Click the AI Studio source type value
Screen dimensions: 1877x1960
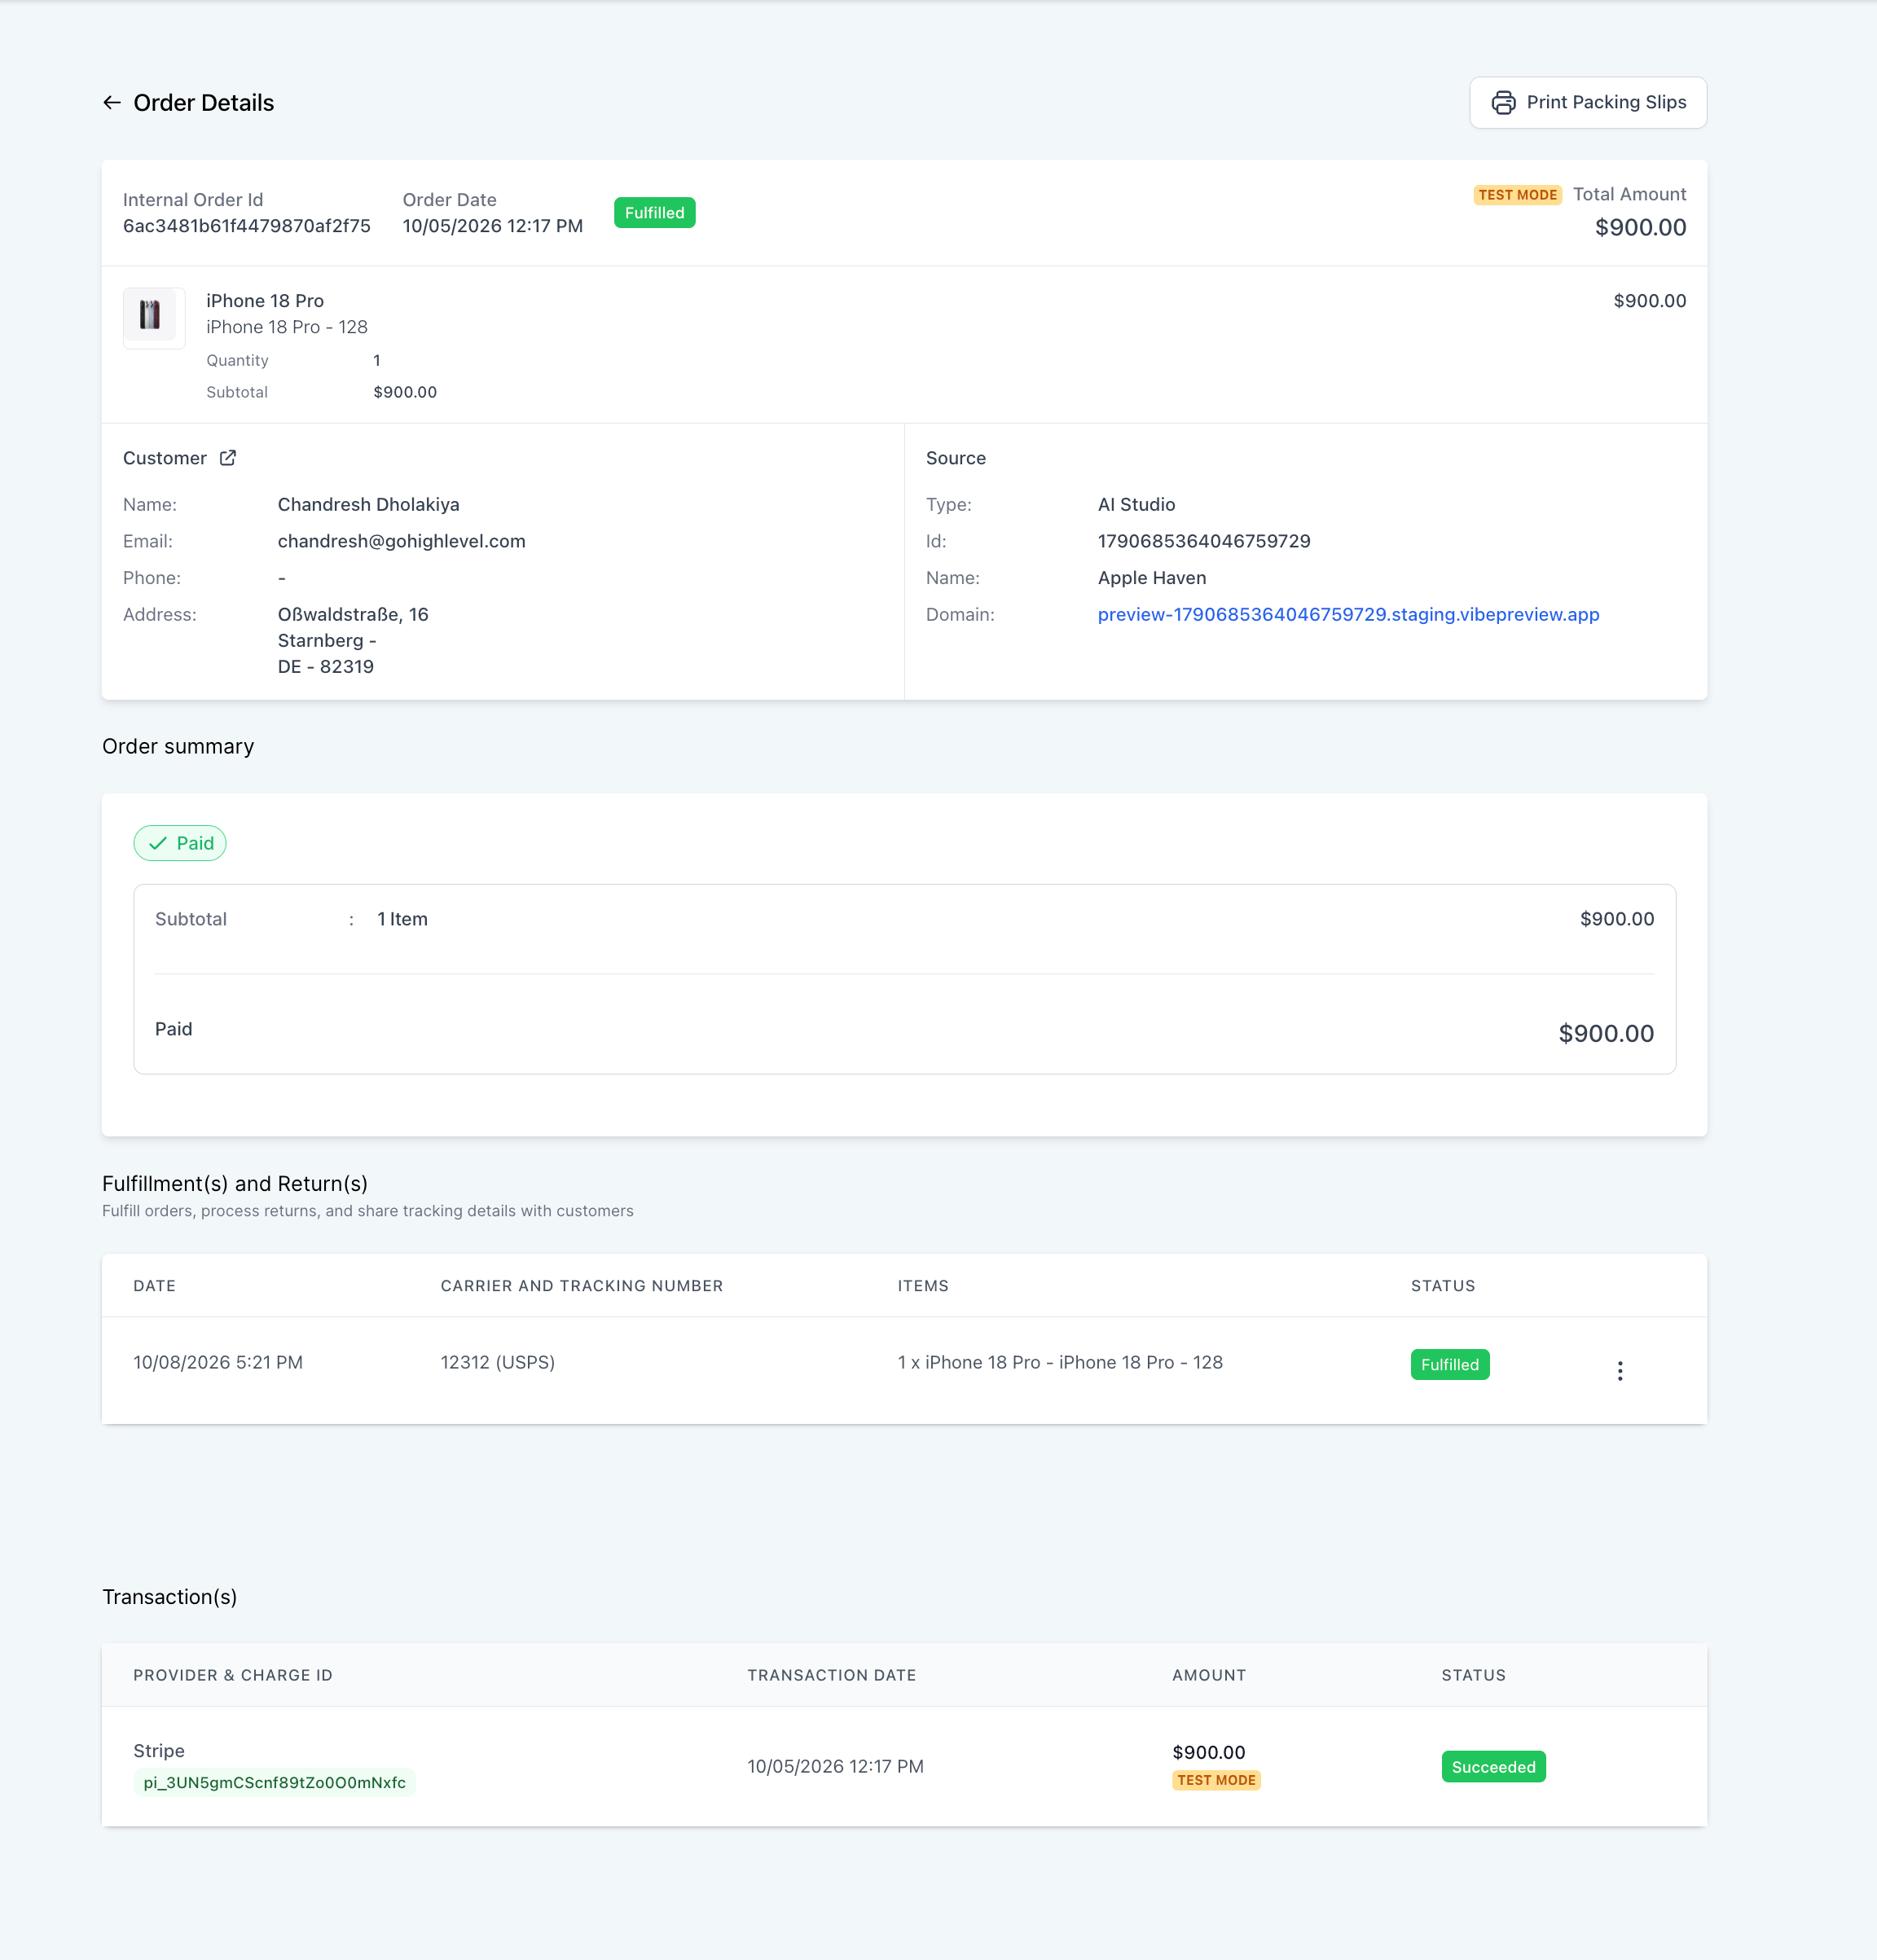(x=1136, y=505)
